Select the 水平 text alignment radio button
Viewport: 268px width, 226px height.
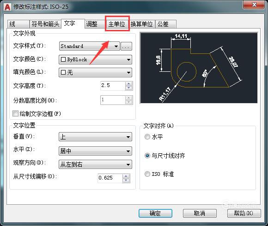pyautogui.click(x=147, y=137)
